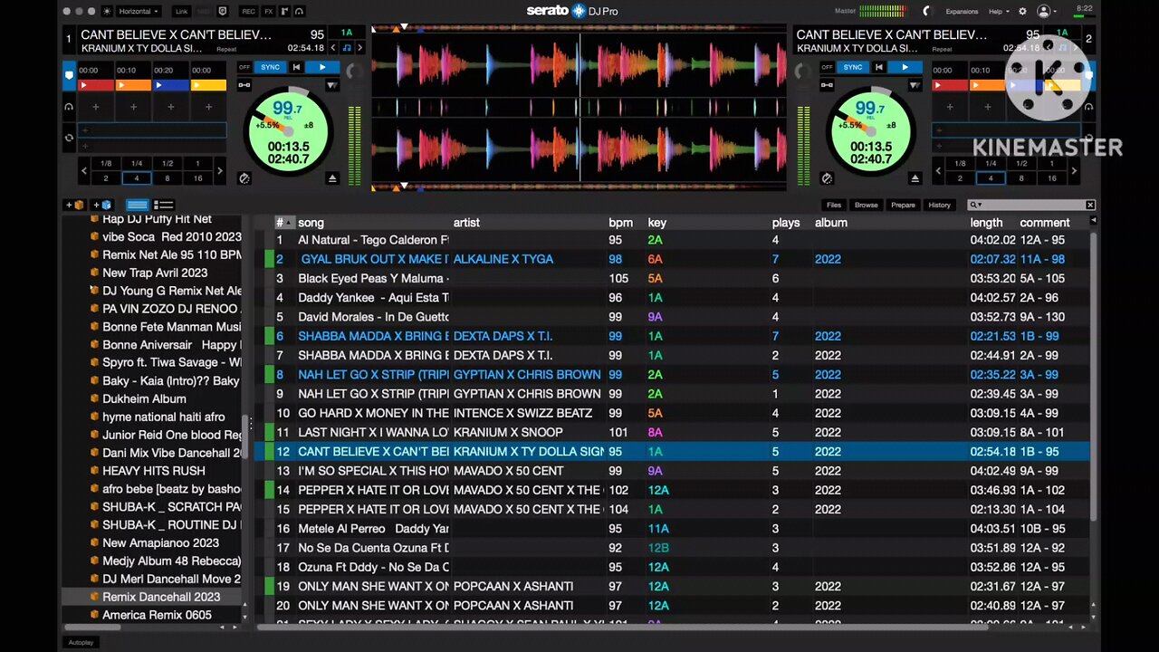Click the beatgrid link icon on deck 1
The height and width of the screenshot is (652, 1159).
click(x=244, y=85)
